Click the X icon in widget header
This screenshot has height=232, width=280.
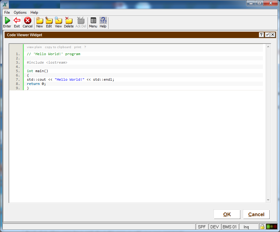[273, 35]
